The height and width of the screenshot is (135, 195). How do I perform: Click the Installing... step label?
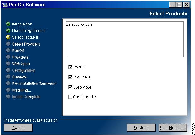pos(21,90)
